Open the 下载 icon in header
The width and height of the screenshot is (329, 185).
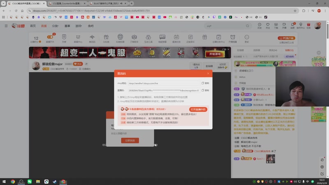(x=276, y=26)
